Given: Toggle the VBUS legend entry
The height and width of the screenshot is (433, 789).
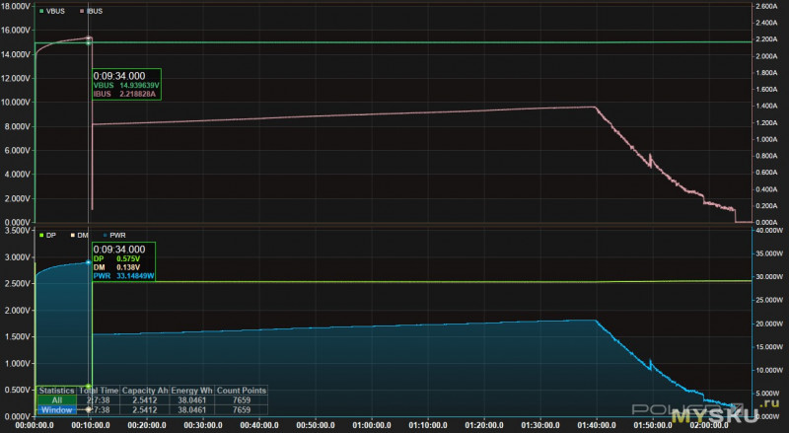Looking at the screenshot, I should click(52, 11).
